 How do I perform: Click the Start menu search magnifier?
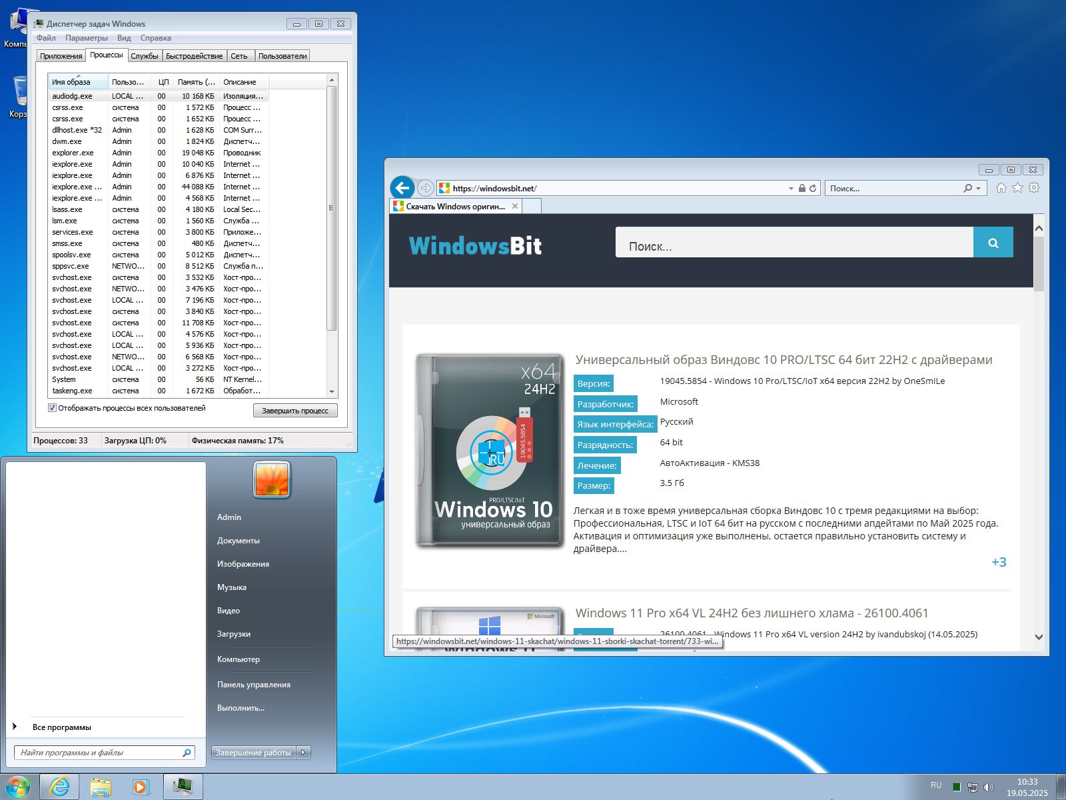(x=187, y=753)
